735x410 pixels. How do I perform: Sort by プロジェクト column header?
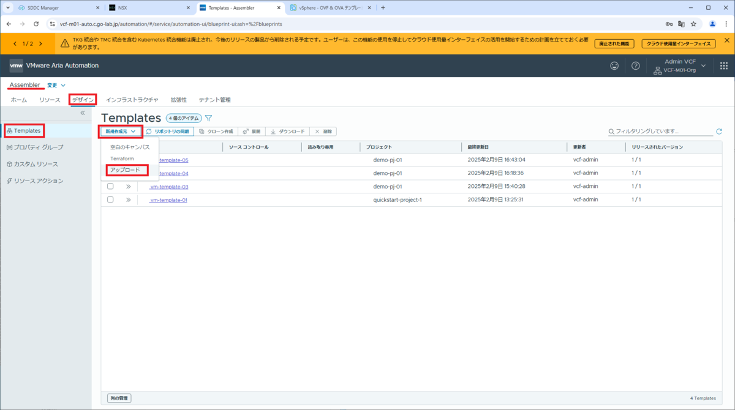point(379,147)
